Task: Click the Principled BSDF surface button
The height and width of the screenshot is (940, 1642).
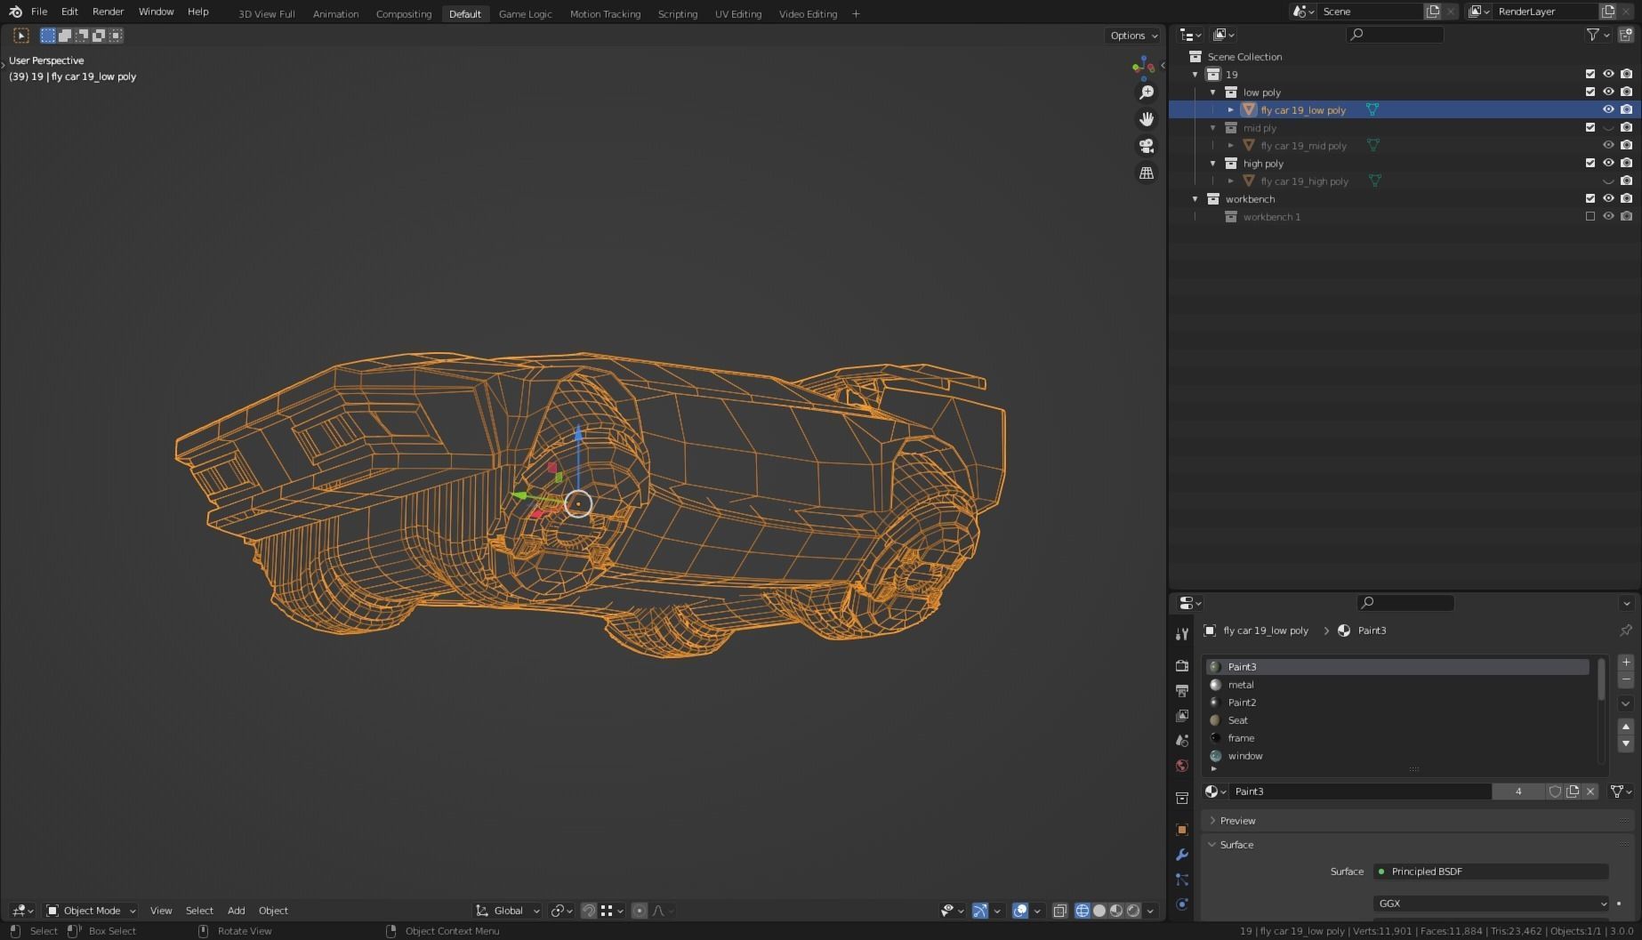Action: [1491, 872]
